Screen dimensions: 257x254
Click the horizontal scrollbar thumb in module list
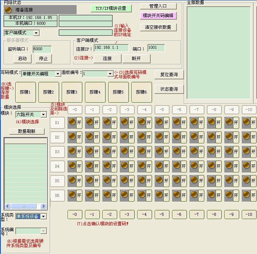tap(24, 206)
